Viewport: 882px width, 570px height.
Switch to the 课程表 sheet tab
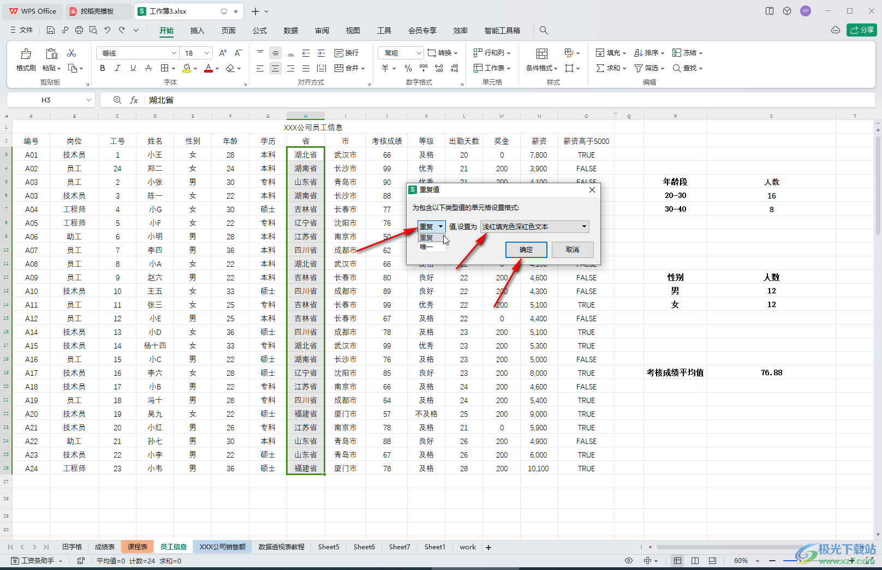pyautogui.click(x=138, y=547)
